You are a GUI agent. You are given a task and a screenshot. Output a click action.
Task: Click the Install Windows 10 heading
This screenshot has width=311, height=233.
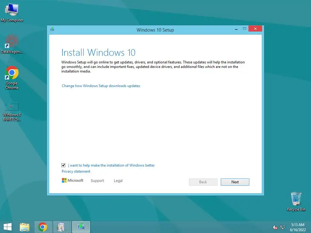(98, 52)
